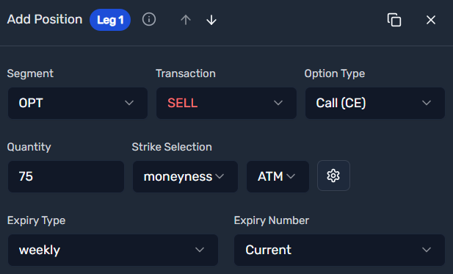Click the info icon beside Leg 1
This screenshot has height=274, width=453.
[149, 20]
